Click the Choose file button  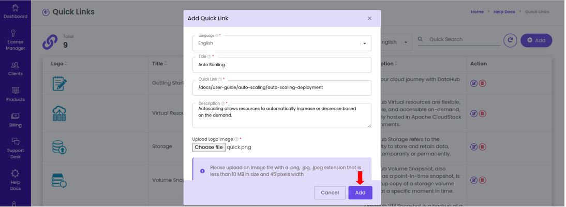click(x=208, y=147)
